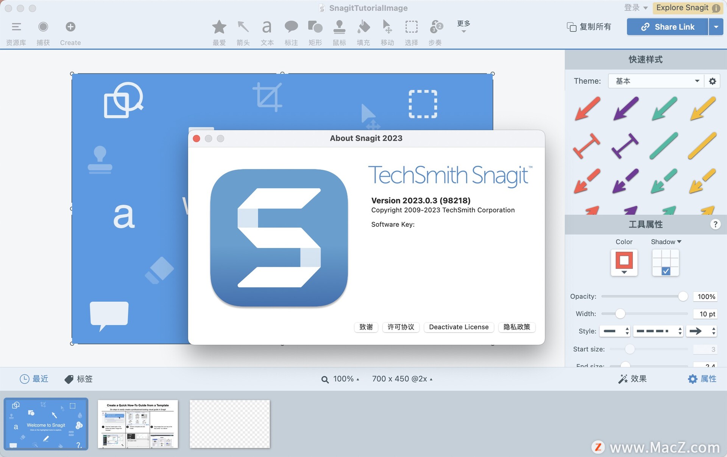Activate the 填充 fill tool
Screen dimensions: 727x457
363,31
